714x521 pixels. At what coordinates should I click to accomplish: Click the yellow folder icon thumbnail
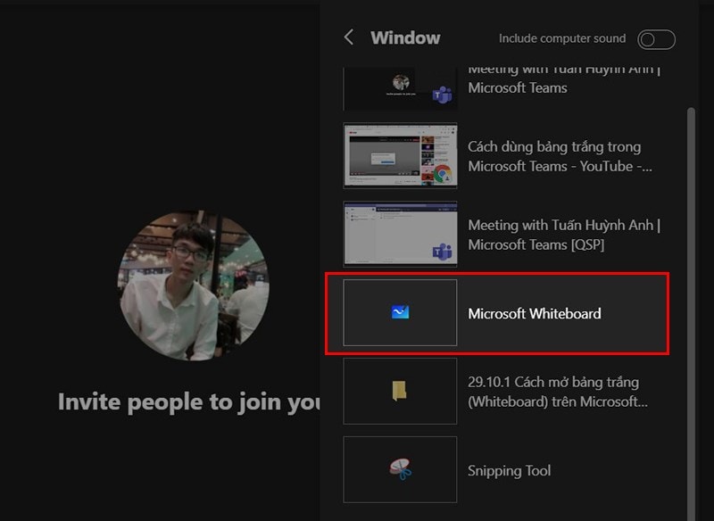tap(399, 391)
